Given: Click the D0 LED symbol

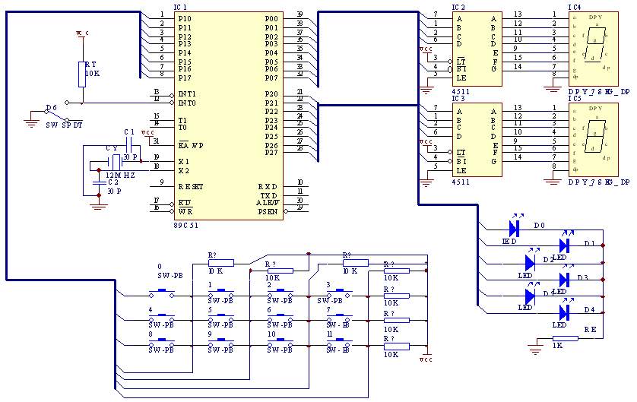Looking at the screenshot, I should [x=514, y=226].
